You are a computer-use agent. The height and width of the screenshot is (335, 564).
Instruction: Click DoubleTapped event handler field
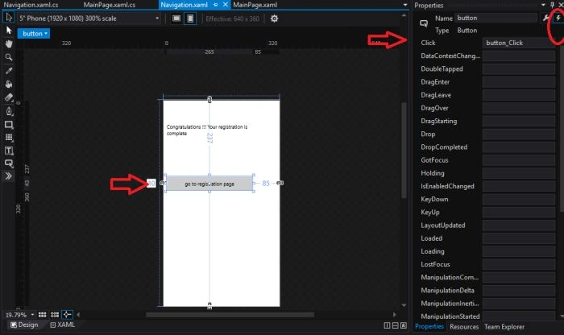point(518,69)
